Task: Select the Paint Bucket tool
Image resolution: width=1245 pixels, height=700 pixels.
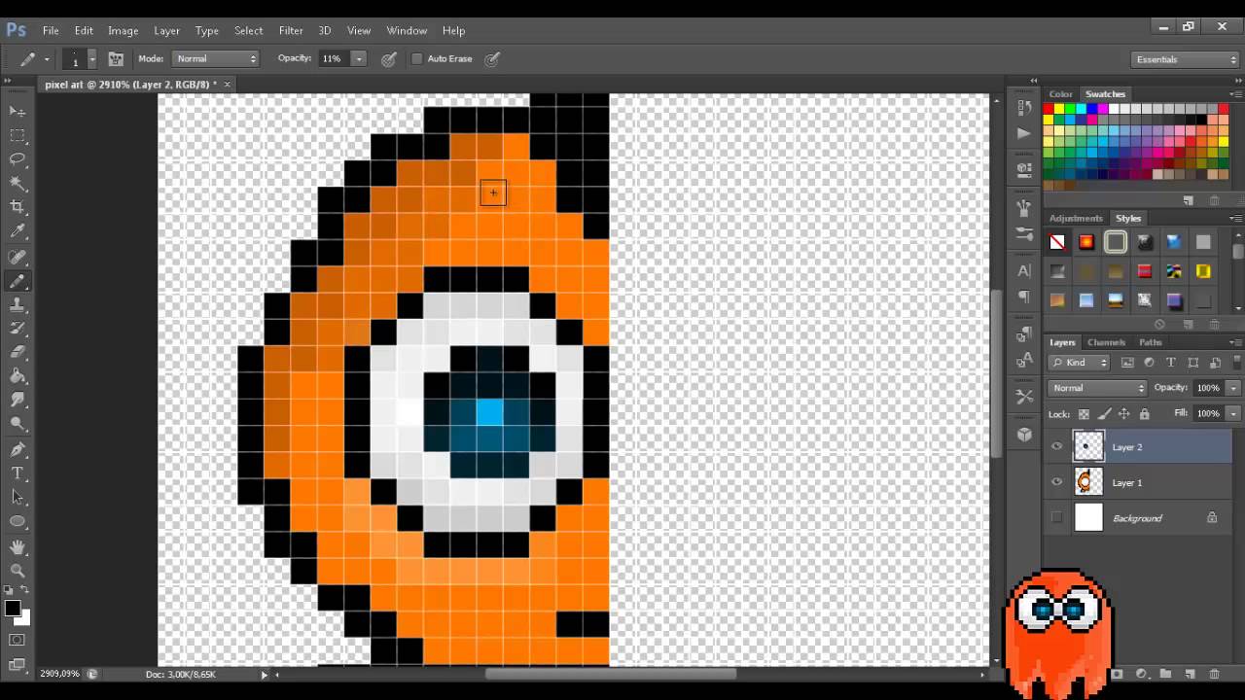Action: click(x=18, y=376)
